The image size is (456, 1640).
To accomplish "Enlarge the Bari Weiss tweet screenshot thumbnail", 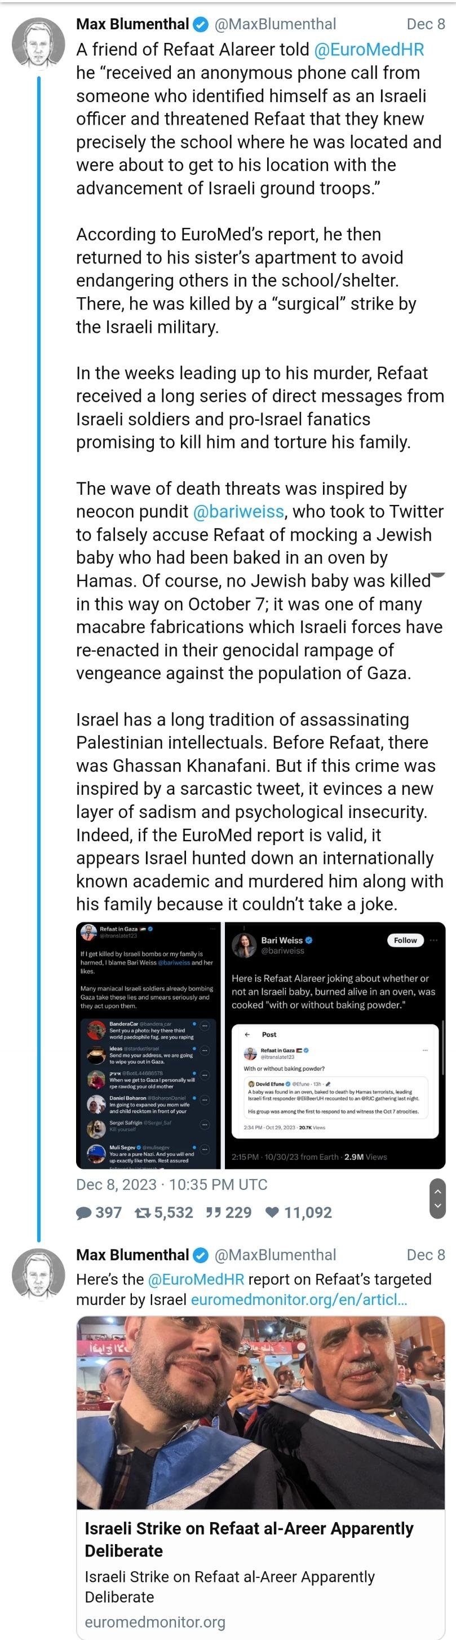I will tap(334, 1044).
